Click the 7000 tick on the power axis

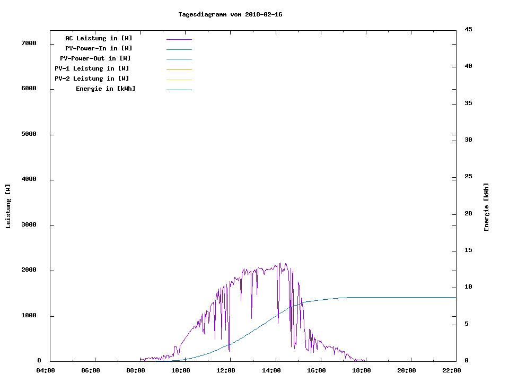pos(28,43)
